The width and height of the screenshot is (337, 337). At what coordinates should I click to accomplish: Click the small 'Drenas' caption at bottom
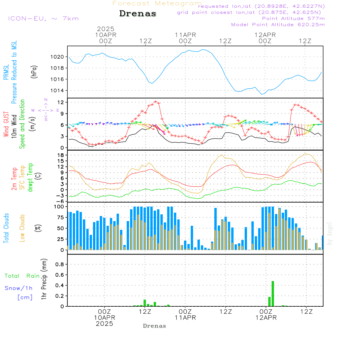click(x=155, y=326)
